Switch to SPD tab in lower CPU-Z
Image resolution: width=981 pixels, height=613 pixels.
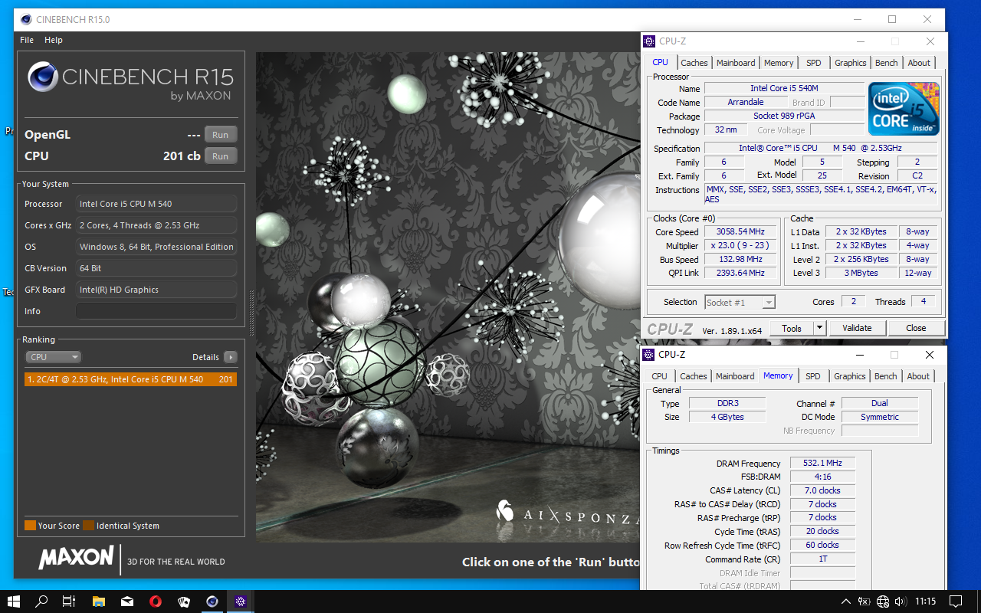click(x=813, y=376)
